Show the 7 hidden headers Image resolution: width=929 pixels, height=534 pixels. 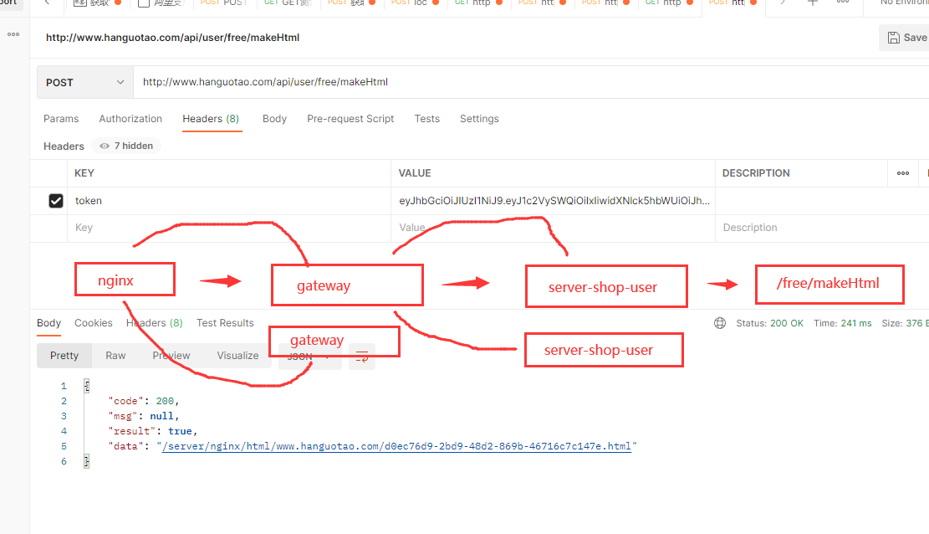(x=126, y=146)
